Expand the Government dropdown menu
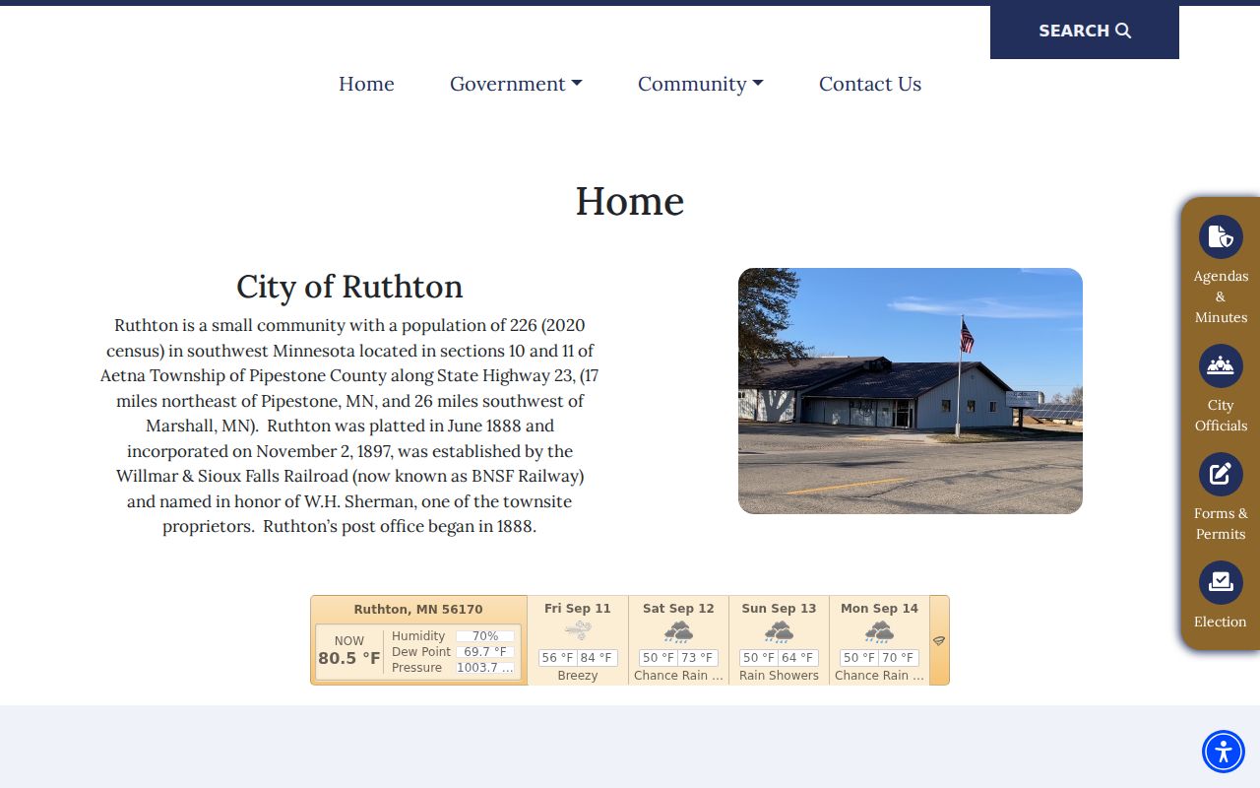Screen dimensions: 1260x788 point(516,84)
